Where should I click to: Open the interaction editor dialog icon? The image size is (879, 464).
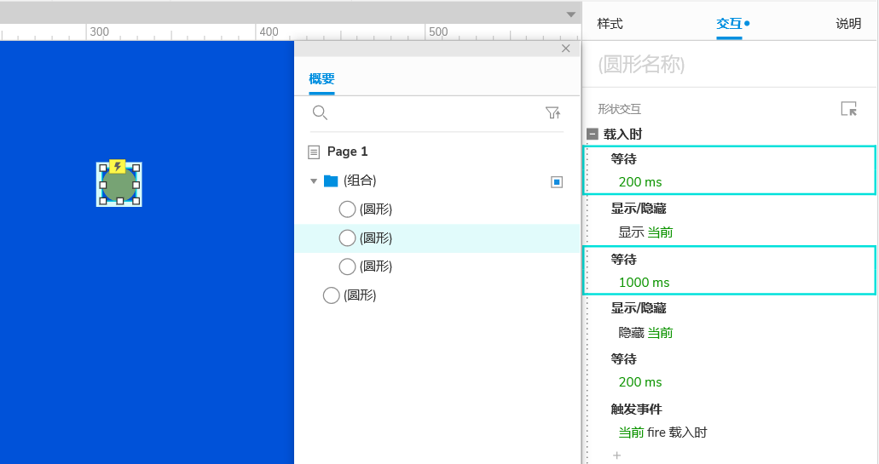pos(848,109)
